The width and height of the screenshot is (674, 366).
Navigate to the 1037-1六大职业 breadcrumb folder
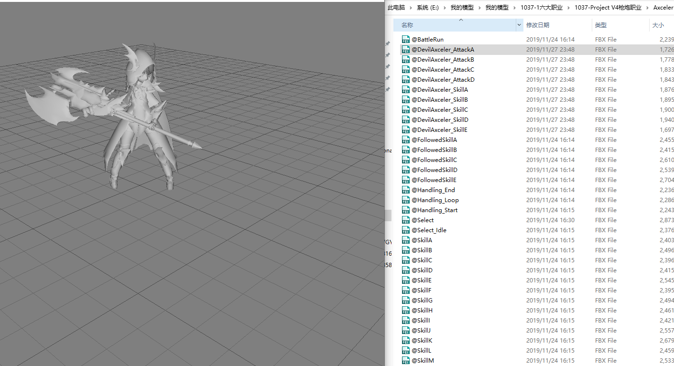542,8
